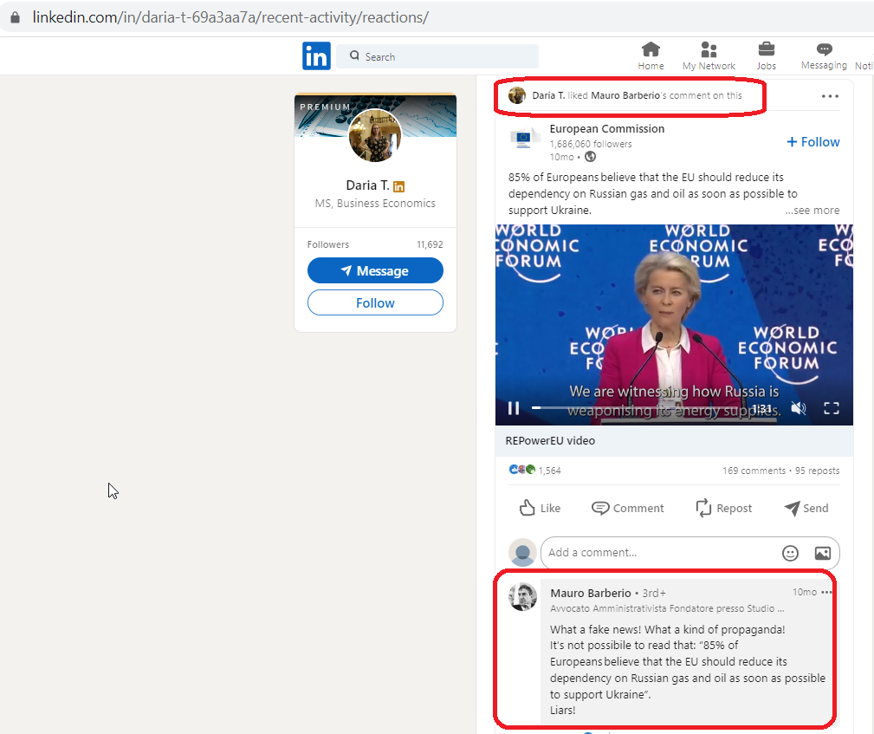
Task: Open Daria T.'s profile photo on card
Action: [375, 135]
